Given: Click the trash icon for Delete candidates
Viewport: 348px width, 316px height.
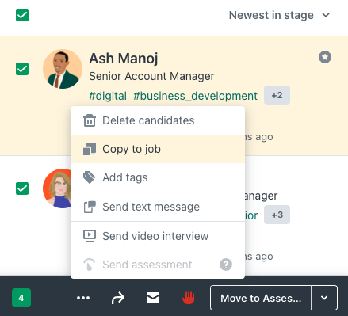Looking at the screenshot, I should click(x=90, y=120).
